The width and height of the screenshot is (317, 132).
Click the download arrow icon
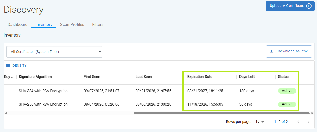pyautogui.click(x=272, y=51)
